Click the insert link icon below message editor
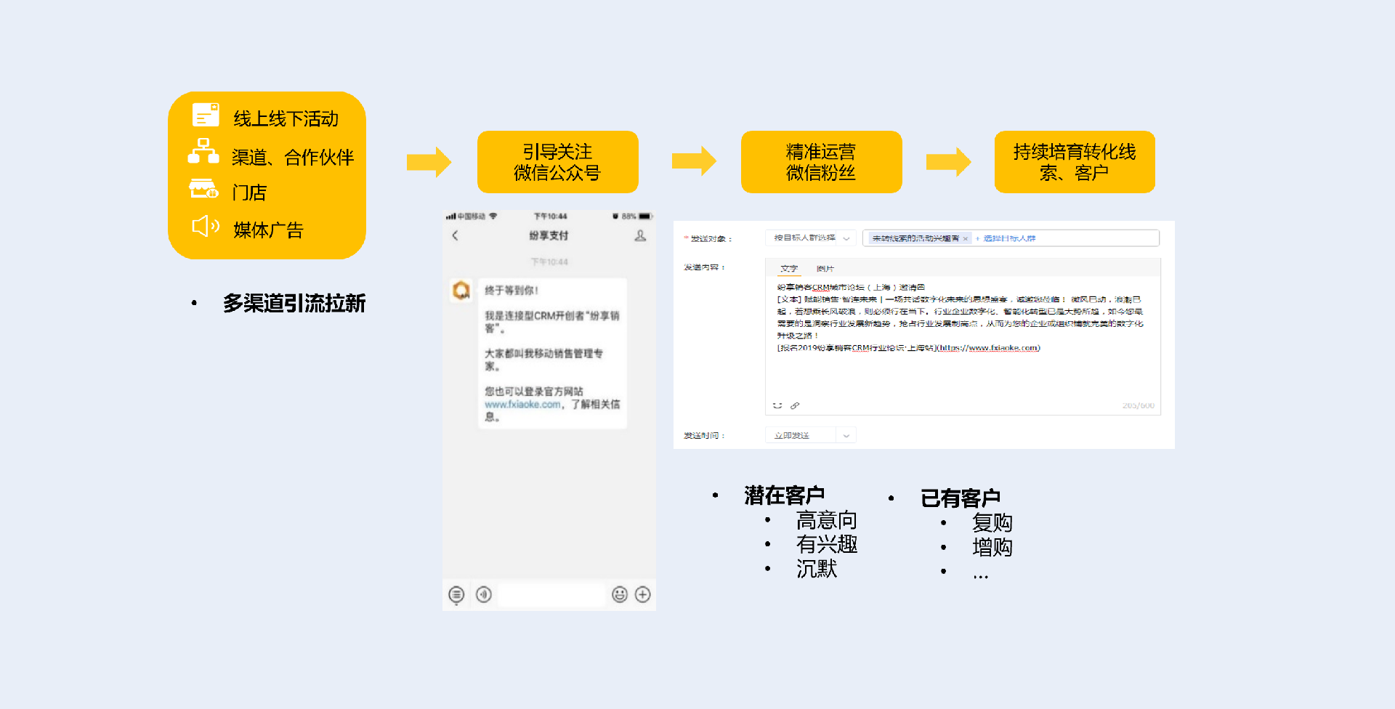Viewport: 1395px width, 709px height. point(795,405)
